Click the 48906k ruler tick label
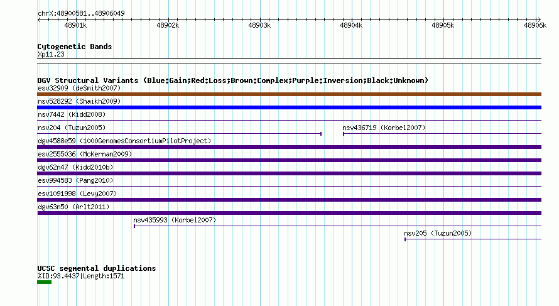 (x=535, y=25)
